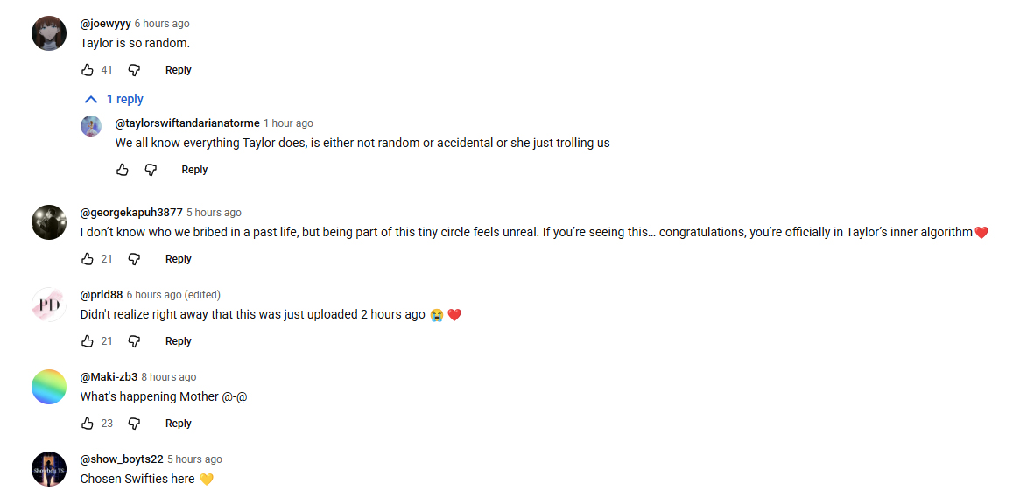1027x491 pixels.
Task: Dislike the comment by @georgekapuh3877
Action: pyautogui.click(x=134, y=258)
